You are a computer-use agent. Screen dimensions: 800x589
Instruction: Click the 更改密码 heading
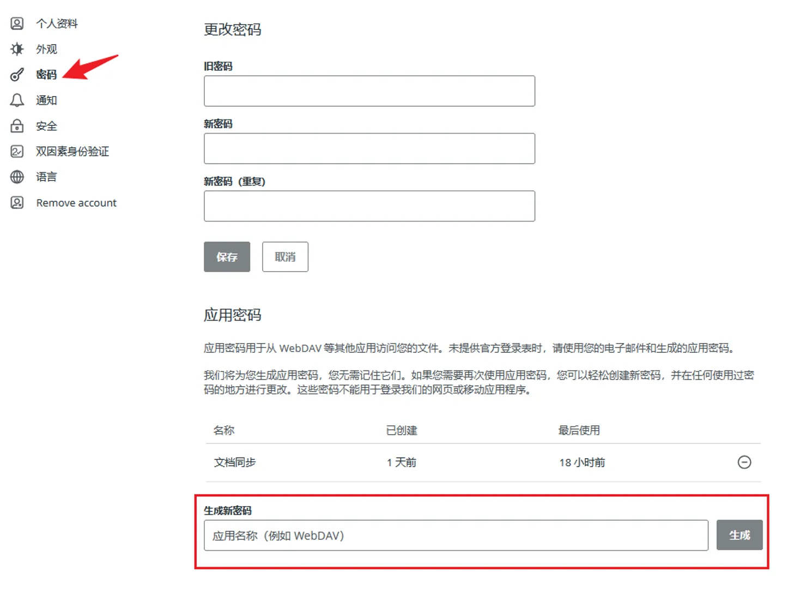coord(233,29)
